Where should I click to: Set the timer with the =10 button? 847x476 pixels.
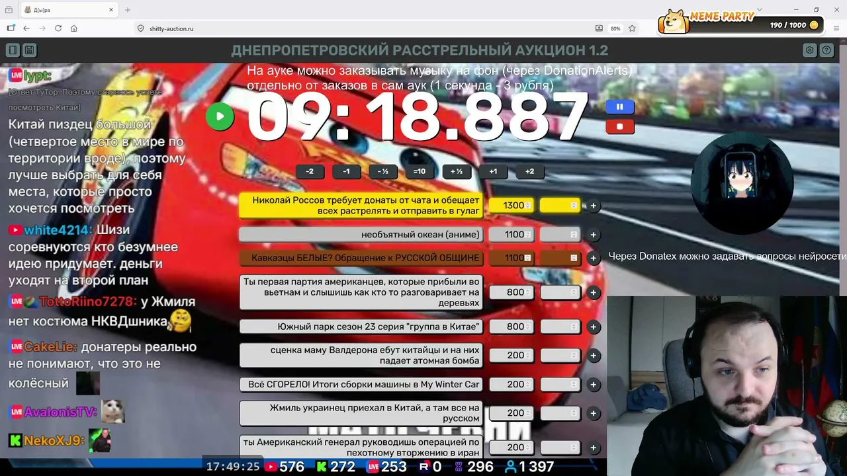coord(420,171)
